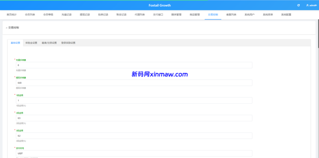This screenshot has width=319, height=158.
Task: Focus the 提现手续费 field showing 0.03
Action: point(134,83)
